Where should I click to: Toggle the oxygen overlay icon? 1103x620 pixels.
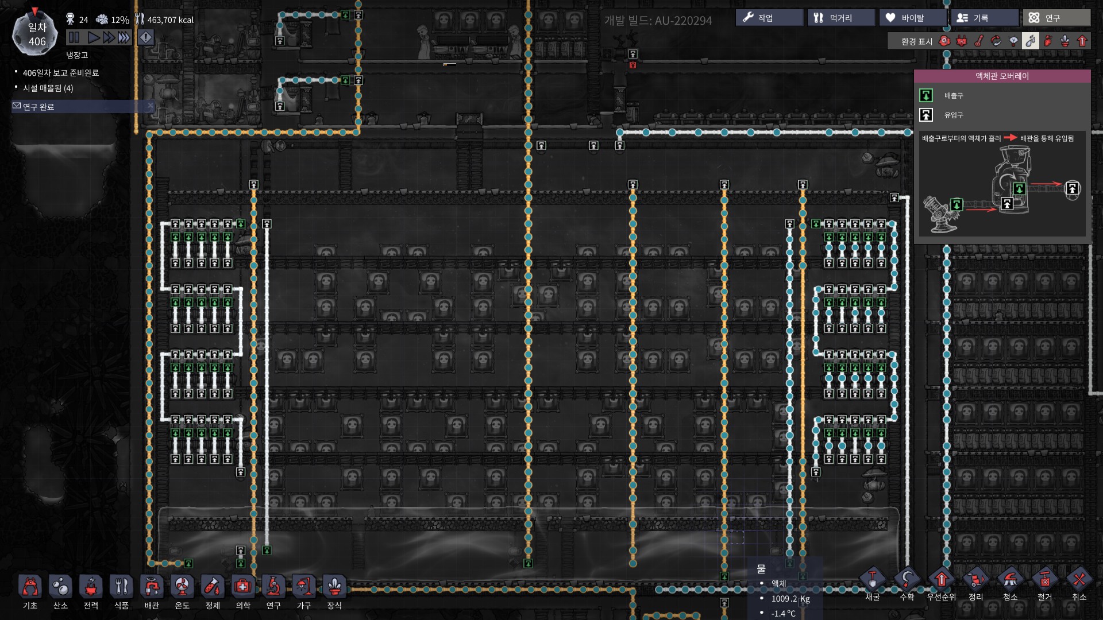coord(944,41)
